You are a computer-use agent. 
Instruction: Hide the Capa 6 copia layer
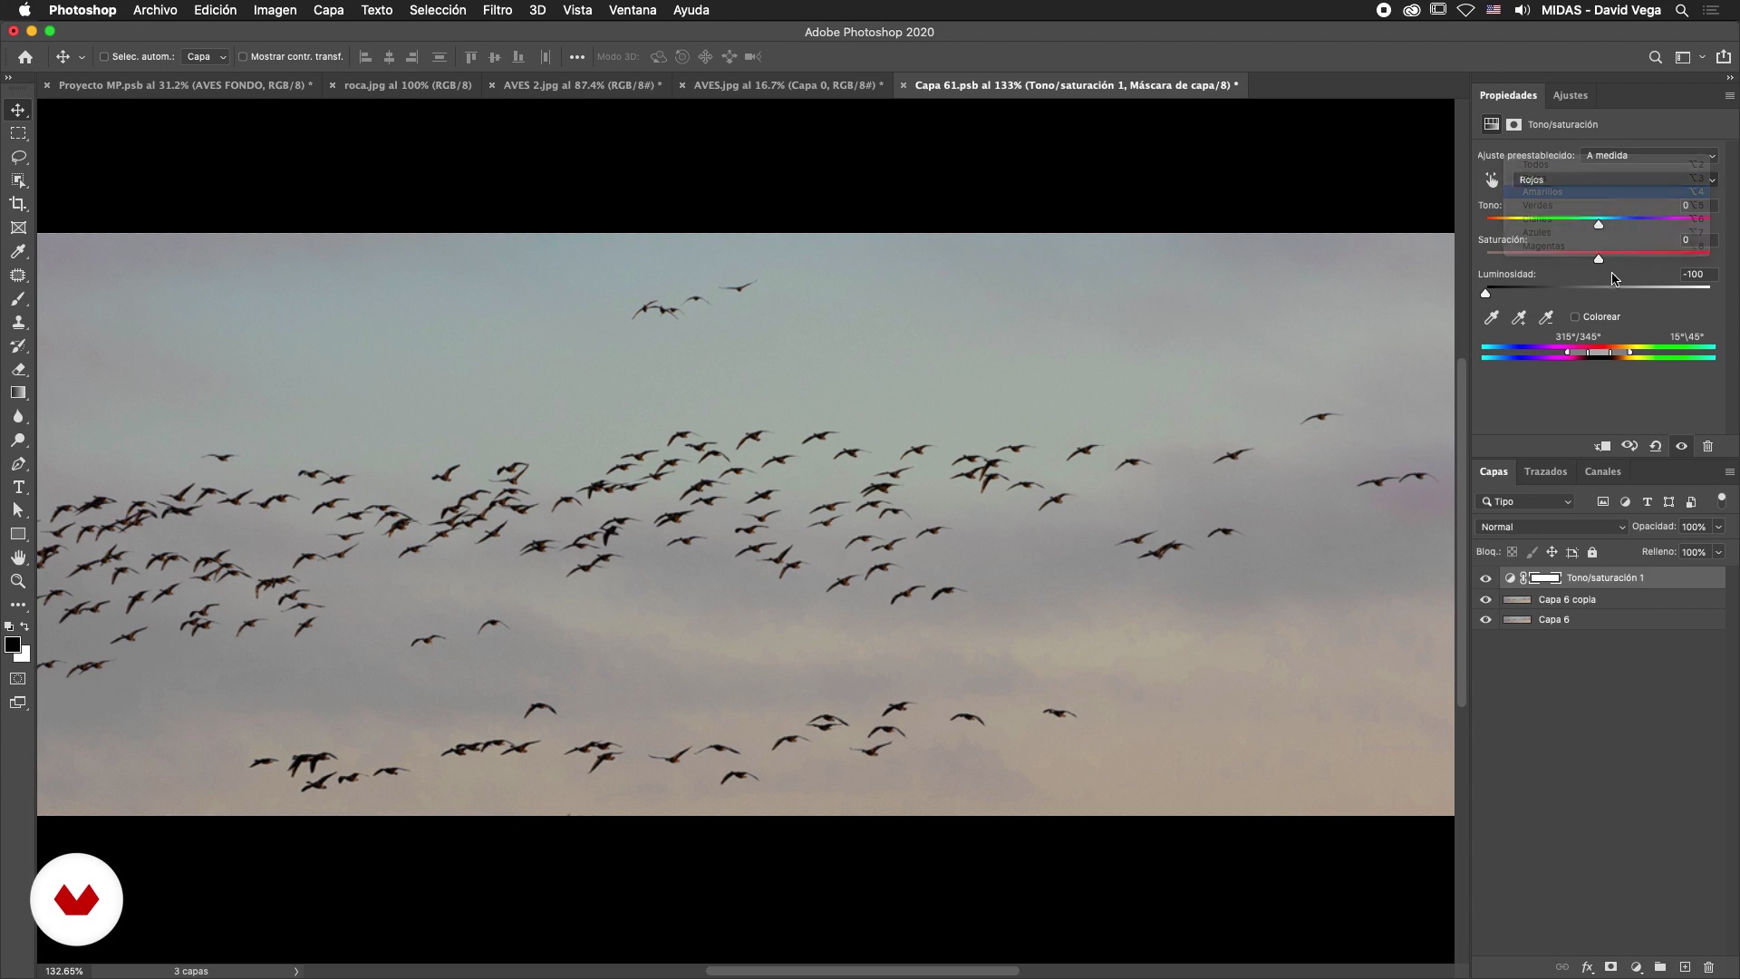tap(1485, 600)
